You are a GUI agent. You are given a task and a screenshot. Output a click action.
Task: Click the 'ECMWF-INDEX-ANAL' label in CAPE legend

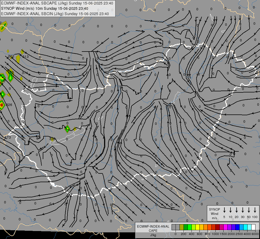(153, 227)
